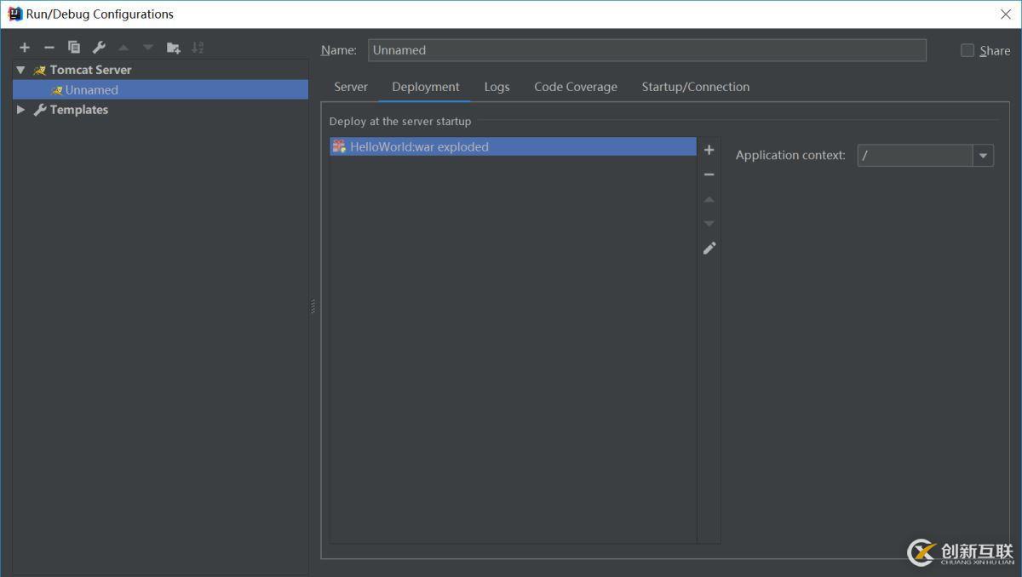Select the Code Coverage tab
The height and width of the screenshot is (577, 1022).
pos(575,86)
